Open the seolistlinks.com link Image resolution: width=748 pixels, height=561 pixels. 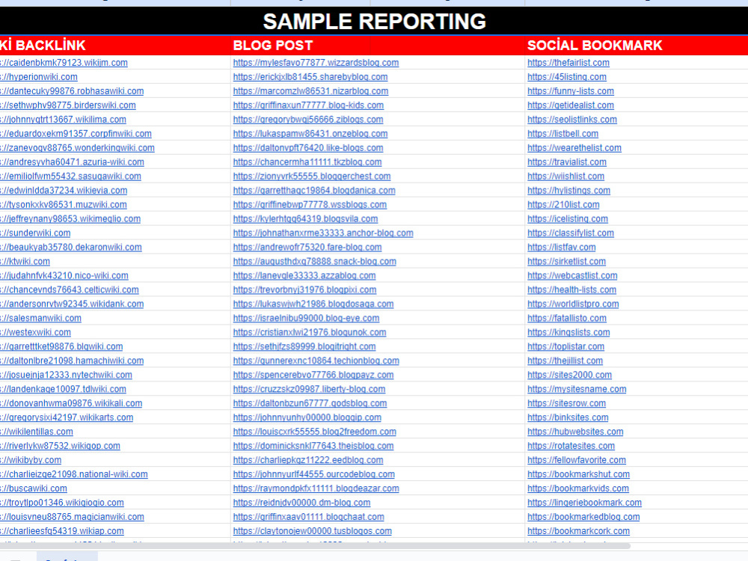click(572, 120)
